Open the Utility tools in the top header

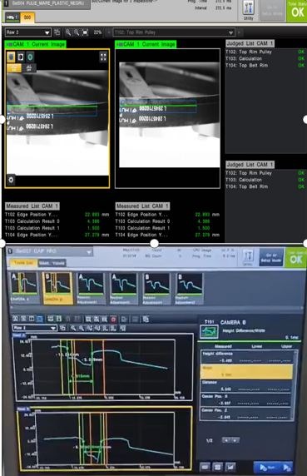pyautogui.click(x=249, y=8)
